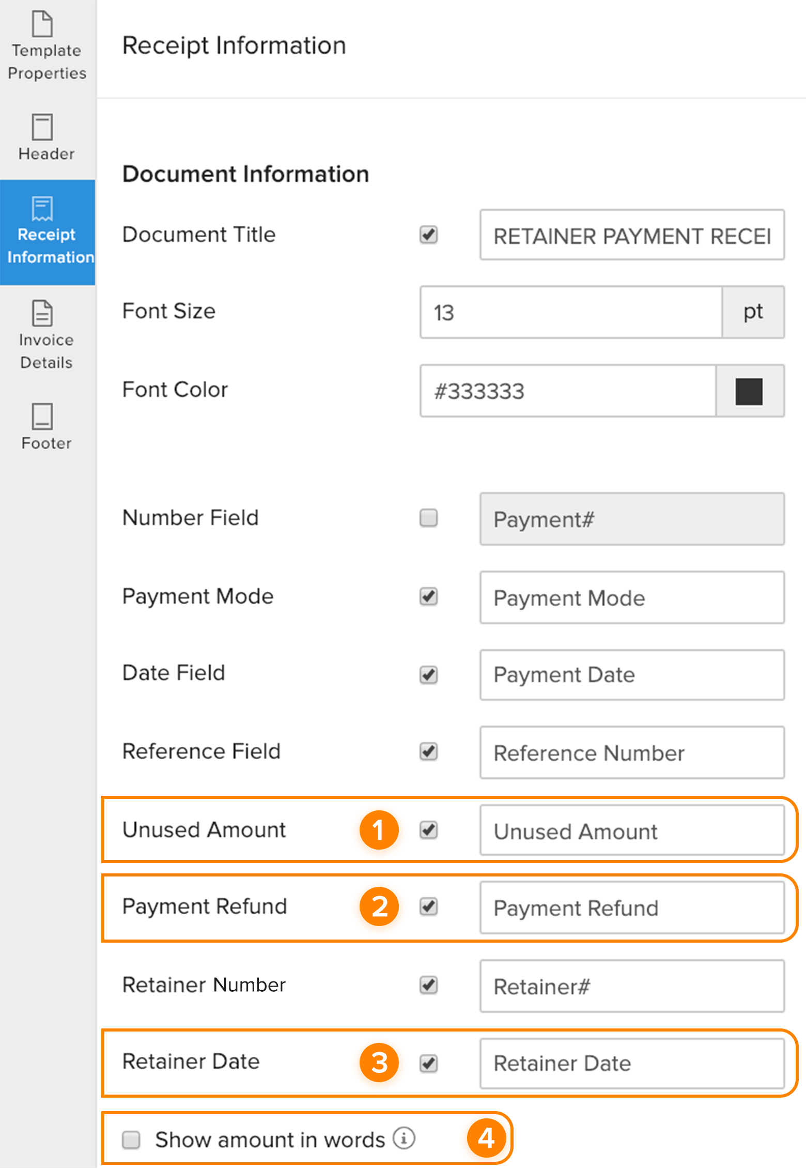Uncheck the Document Title checkbox
The width and height of the screenshot is (806, 1169).
tap(429, 235)
